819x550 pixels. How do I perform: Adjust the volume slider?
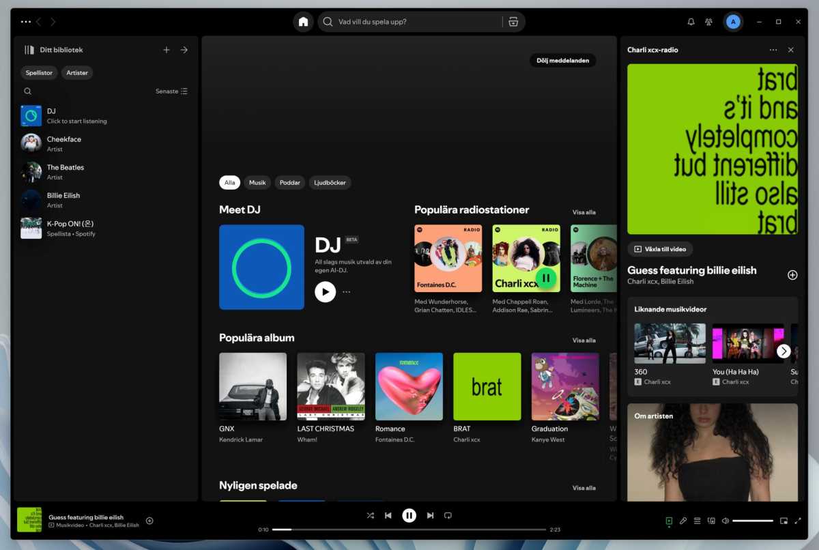pos(754,521)
